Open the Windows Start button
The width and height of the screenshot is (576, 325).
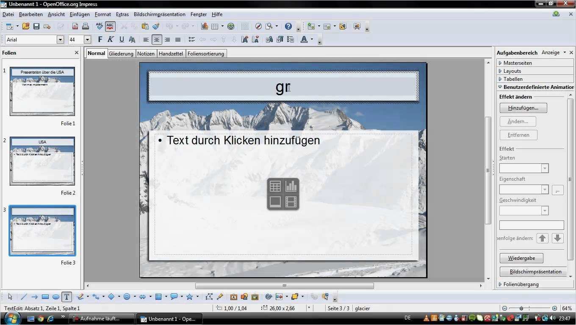tap(13, 318)
